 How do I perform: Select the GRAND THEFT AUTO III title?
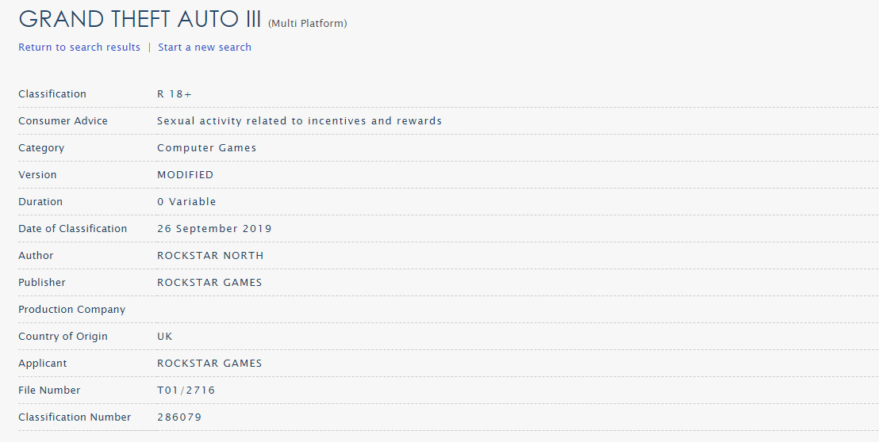tap(140, 20)
